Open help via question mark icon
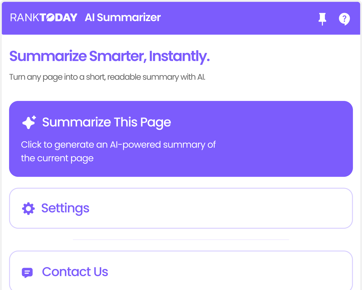Screen dimensions: 362x290 click(344, 19)
